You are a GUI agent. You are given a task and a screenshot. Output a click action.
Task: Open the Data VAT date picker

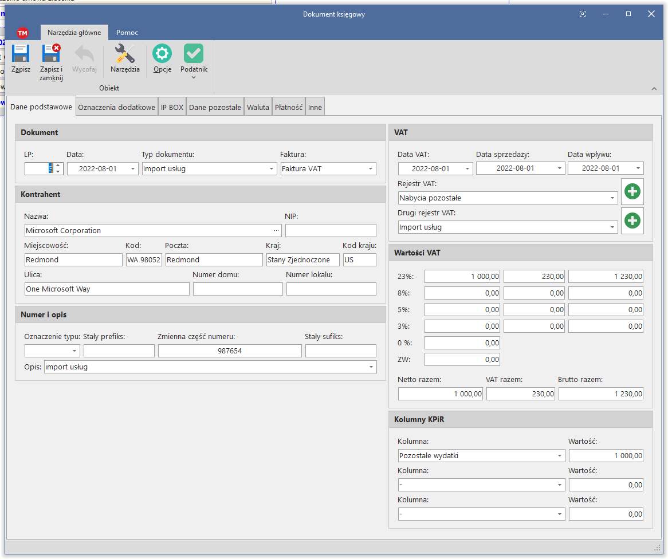[x=468, y=169]
